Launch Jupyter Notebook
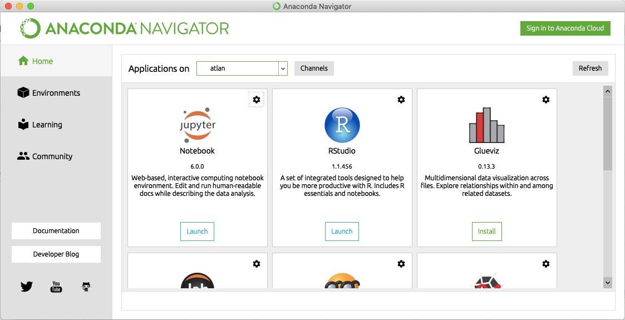 click(198, 231)
